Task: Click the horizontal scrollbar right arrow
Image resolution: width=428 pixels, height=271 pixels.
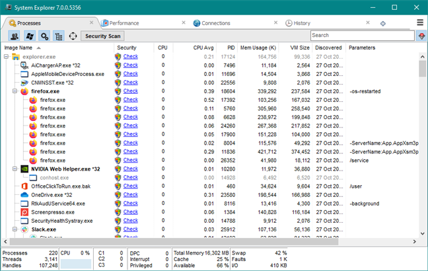Action: tap(414, 241)
